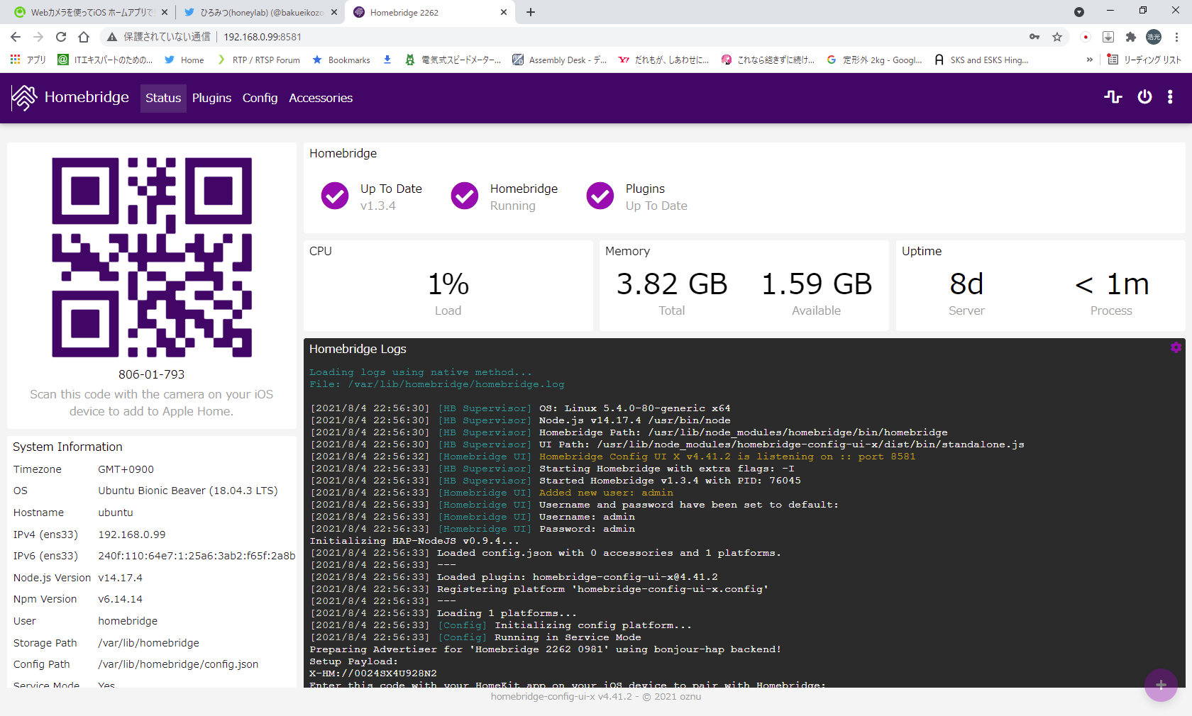Go to the Plugins page
This screenshot has width=1192, height=716.
(x=211, y=98)
